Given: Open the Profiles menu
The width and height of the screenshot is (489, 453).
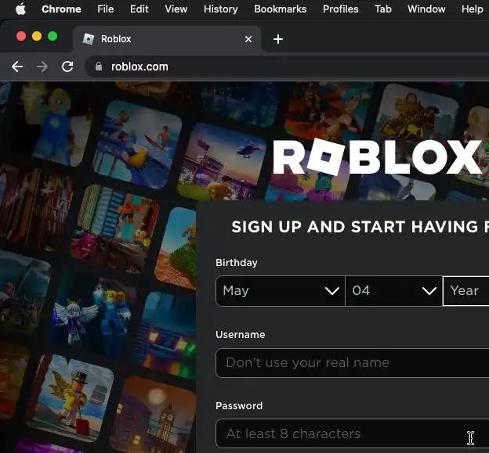Looking at the screenshot, I should pyautogui.click(x=341, y=9).
